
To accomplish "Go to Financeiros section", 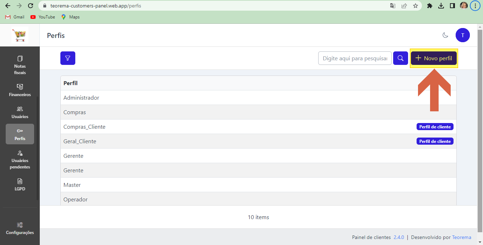I will 20,90.
